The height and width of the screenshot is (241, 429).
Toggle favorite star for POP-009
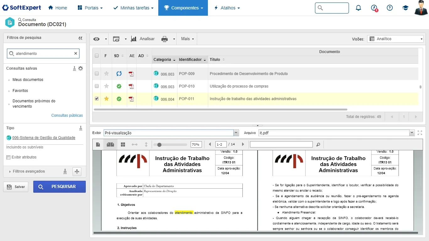(106, 74)
